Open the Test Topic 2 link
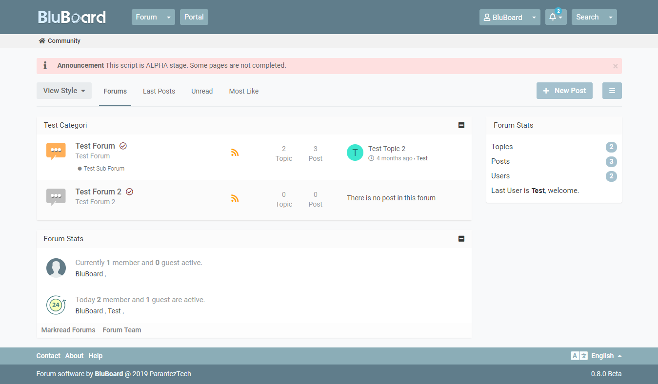Viewport: 658px width, 384px height. coord(387,149)
